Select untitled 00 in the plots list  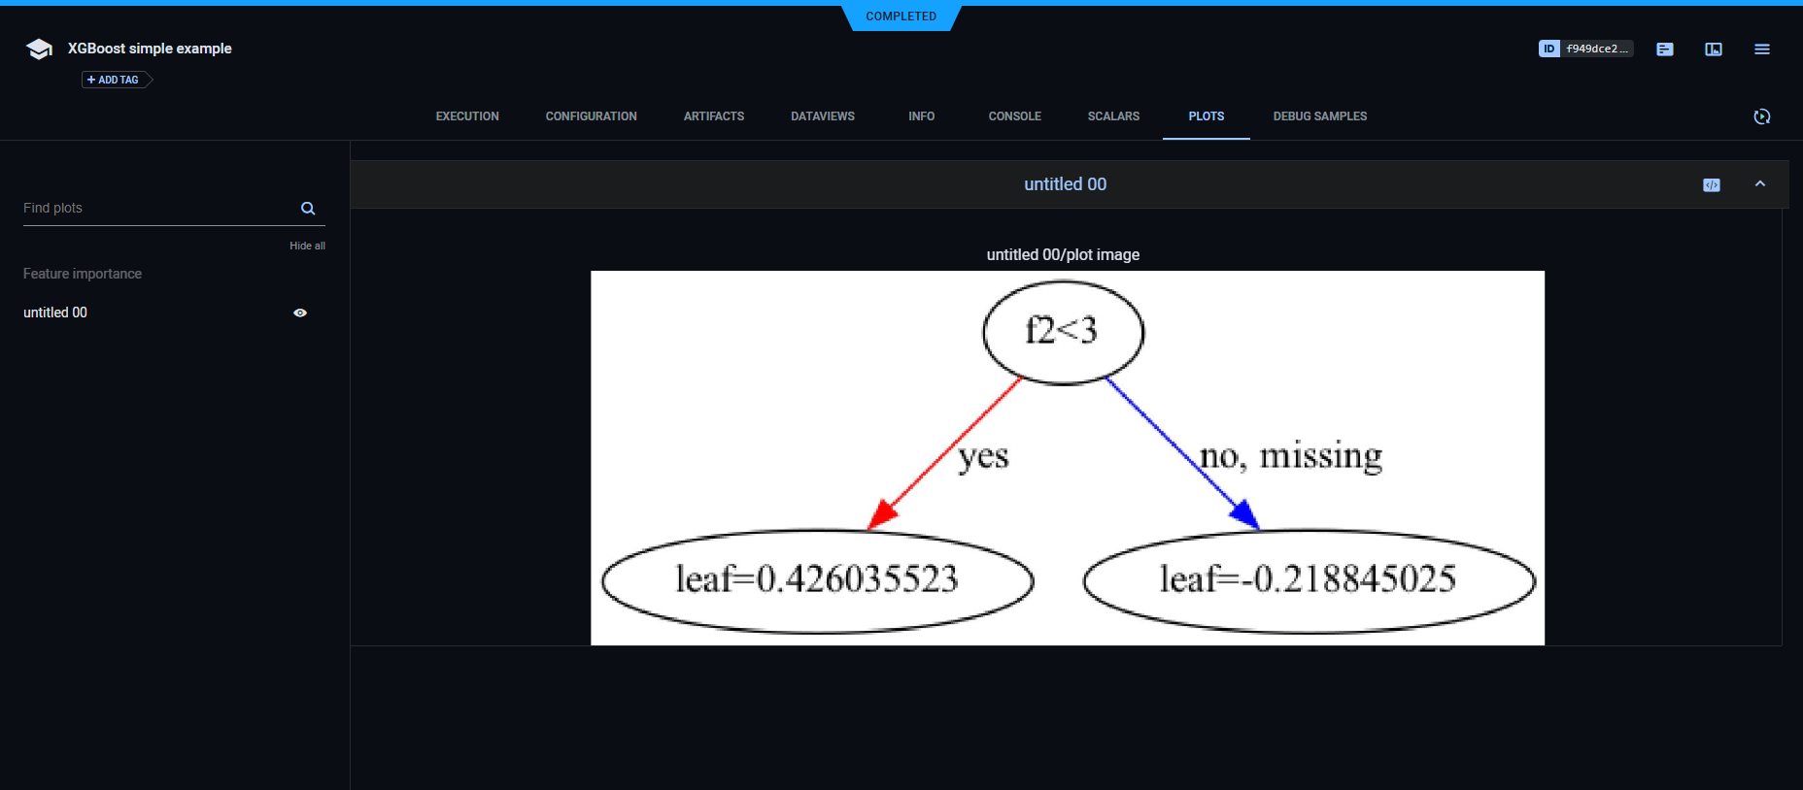coord(55,313)
